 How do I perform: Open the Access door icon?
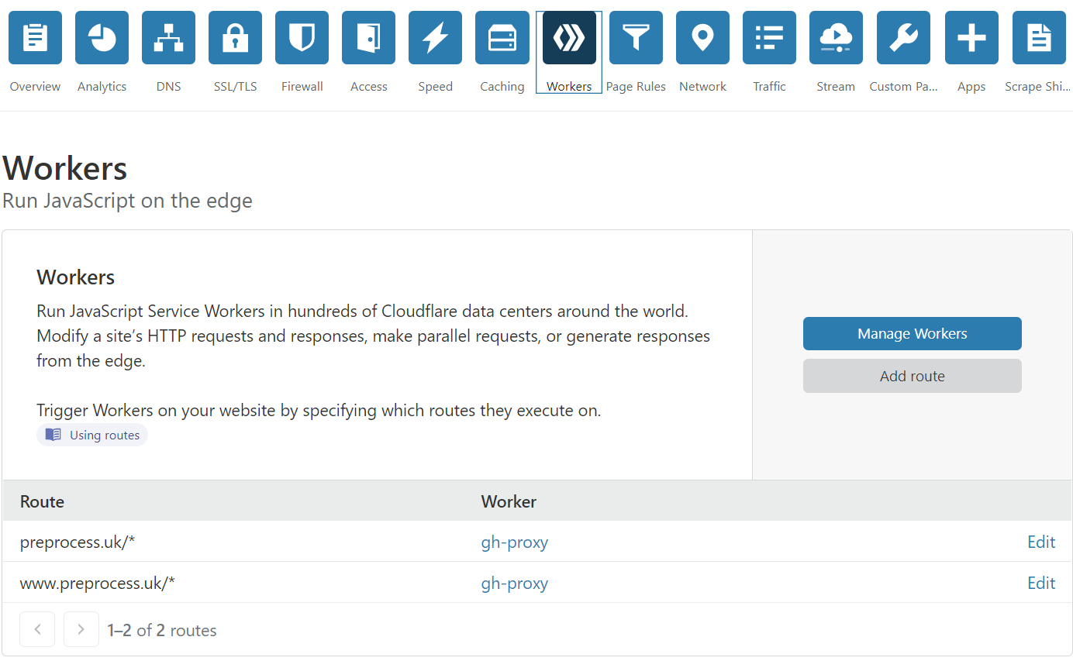click(x=368, y=37)
